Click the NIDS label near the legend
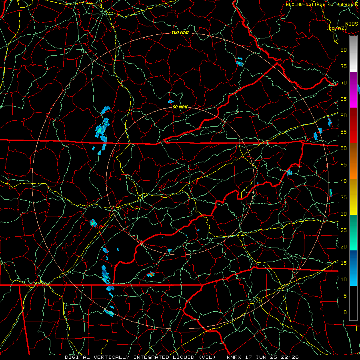Viewport: 360px width, 360px height. point(352,24)
